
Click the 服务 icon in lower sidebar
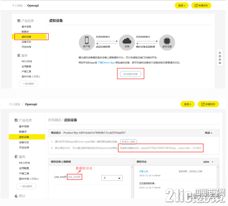pos(16,157)
